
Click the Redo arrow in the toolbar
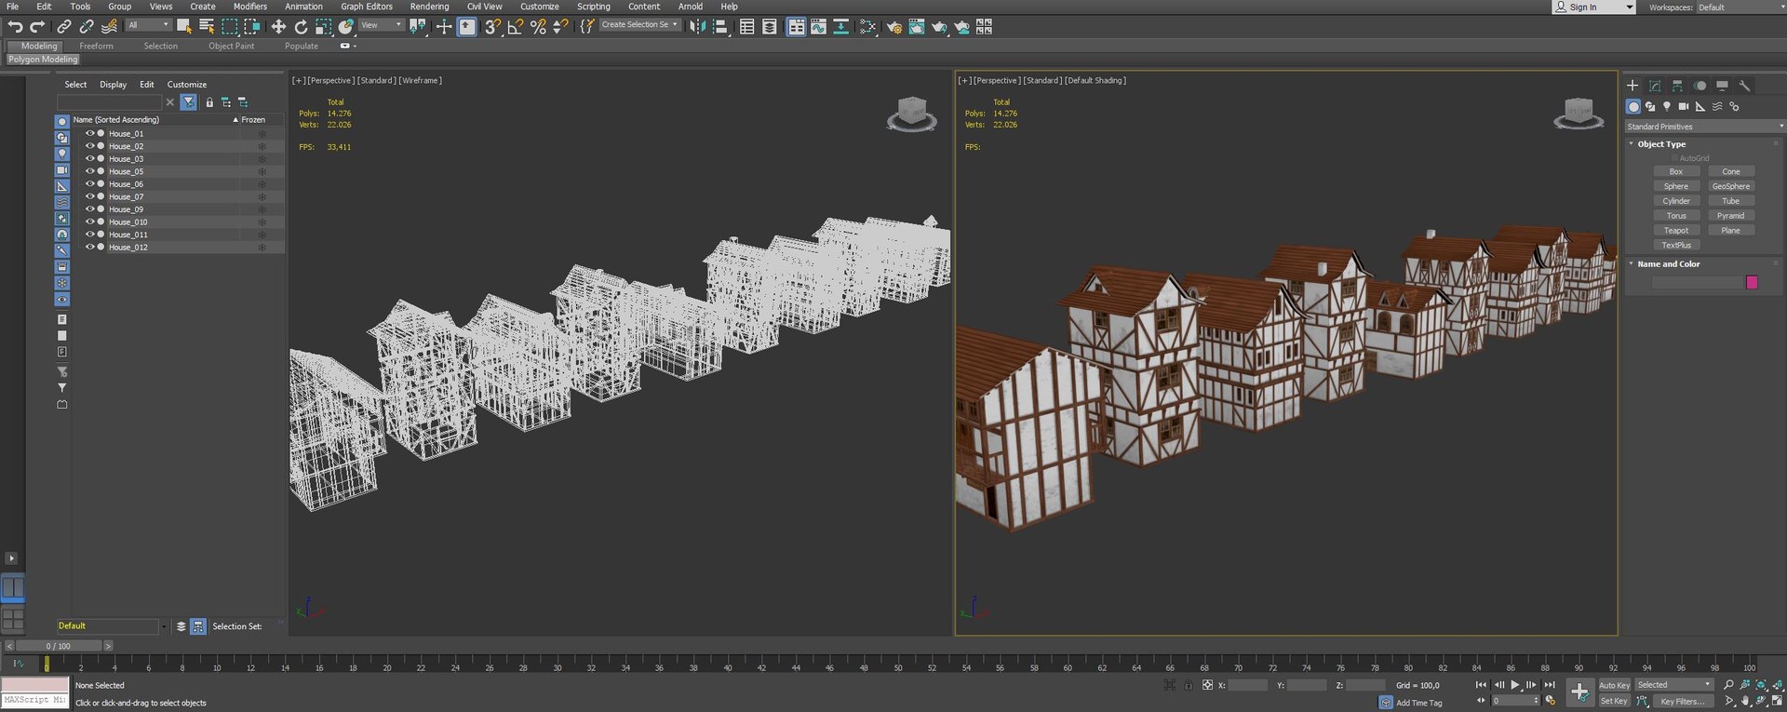pos(37,27)
